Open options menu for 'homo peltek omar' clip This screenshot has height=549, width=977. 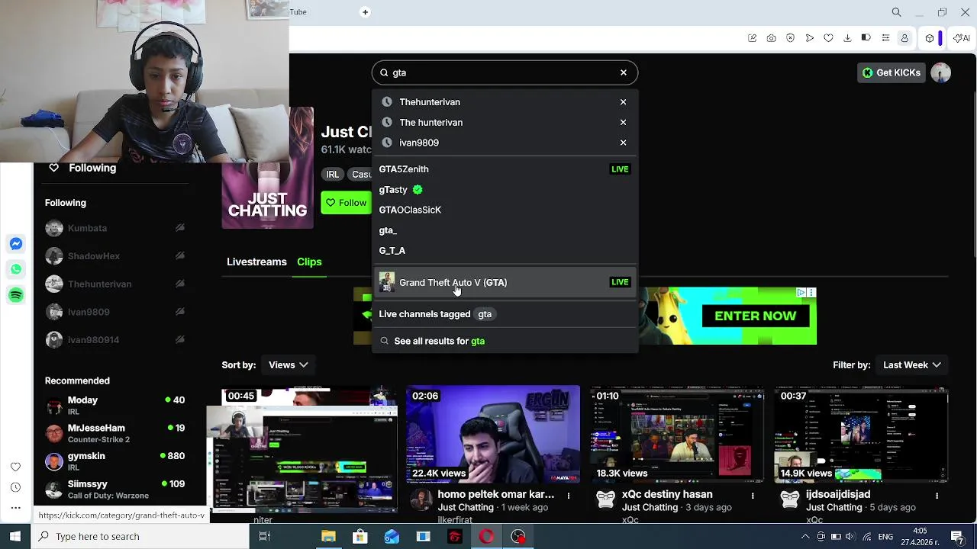tap(569, 496)
